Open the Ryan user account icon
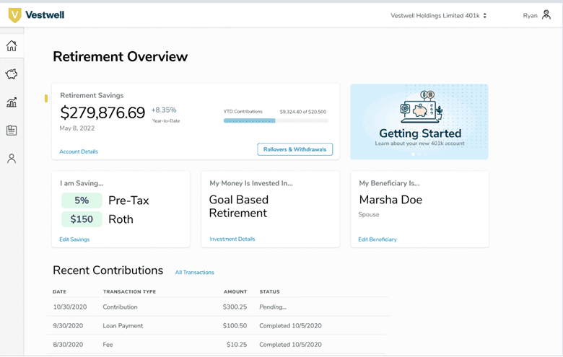Screen dimensions: 563x357 [546, 15]
